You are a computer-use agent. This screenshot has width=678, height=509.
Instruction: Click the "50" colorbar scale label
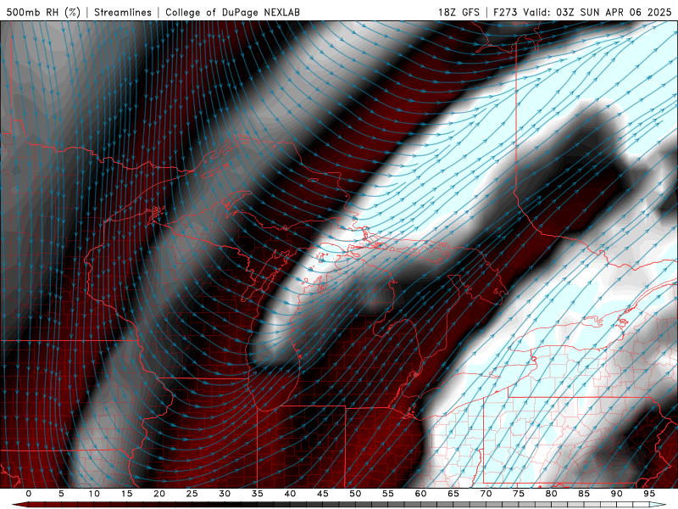coord(355,494)
